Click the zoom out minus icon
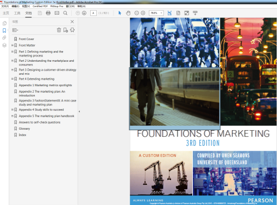 tap(137, 13)
